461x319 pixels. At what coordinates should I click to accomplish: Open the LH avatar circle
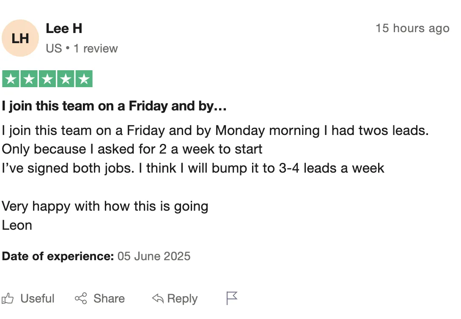click(20, 38)
